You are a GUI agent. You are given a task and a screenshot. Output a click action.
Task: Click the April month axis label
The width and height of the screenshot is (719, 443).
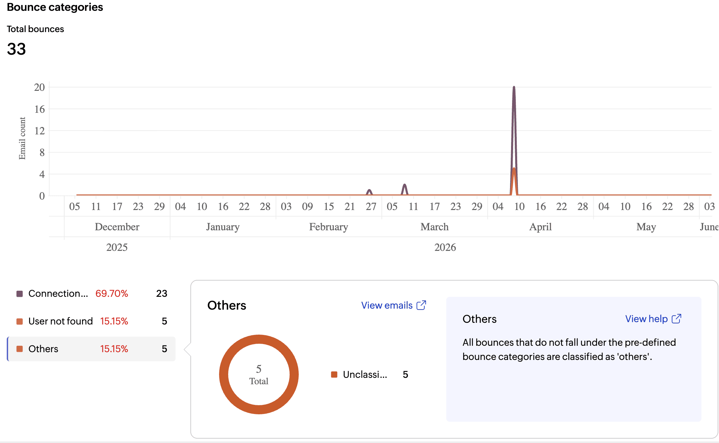540,227
